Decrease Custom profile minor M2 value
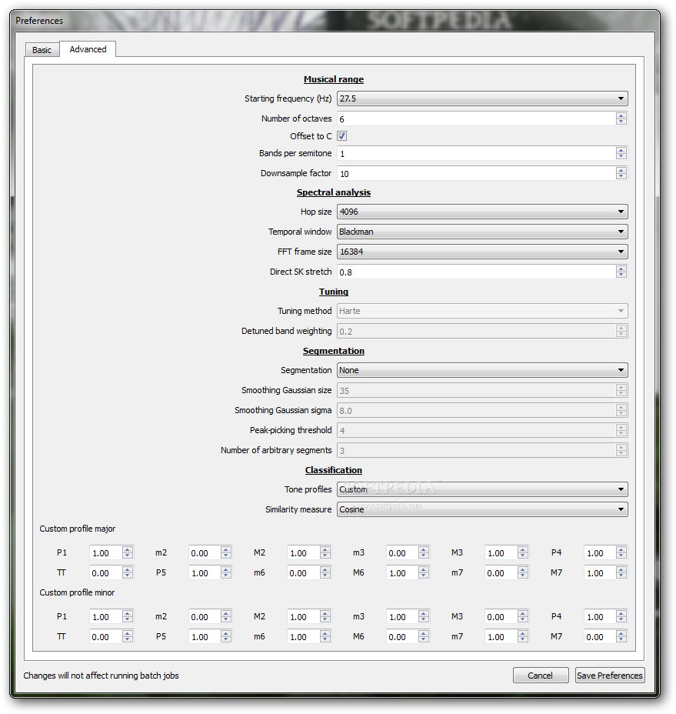 325,619
